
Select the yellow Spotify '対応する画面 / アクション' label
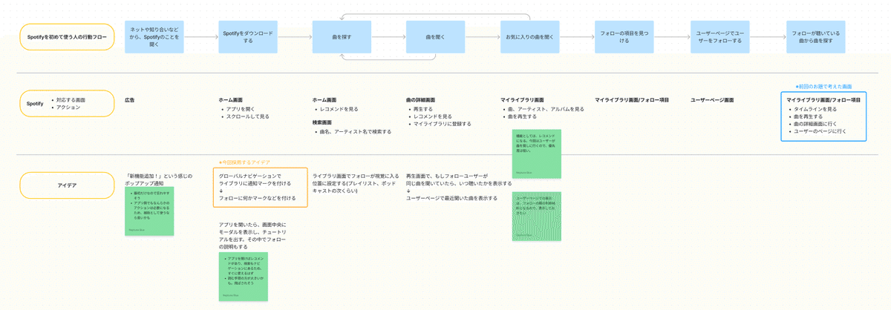67,104
